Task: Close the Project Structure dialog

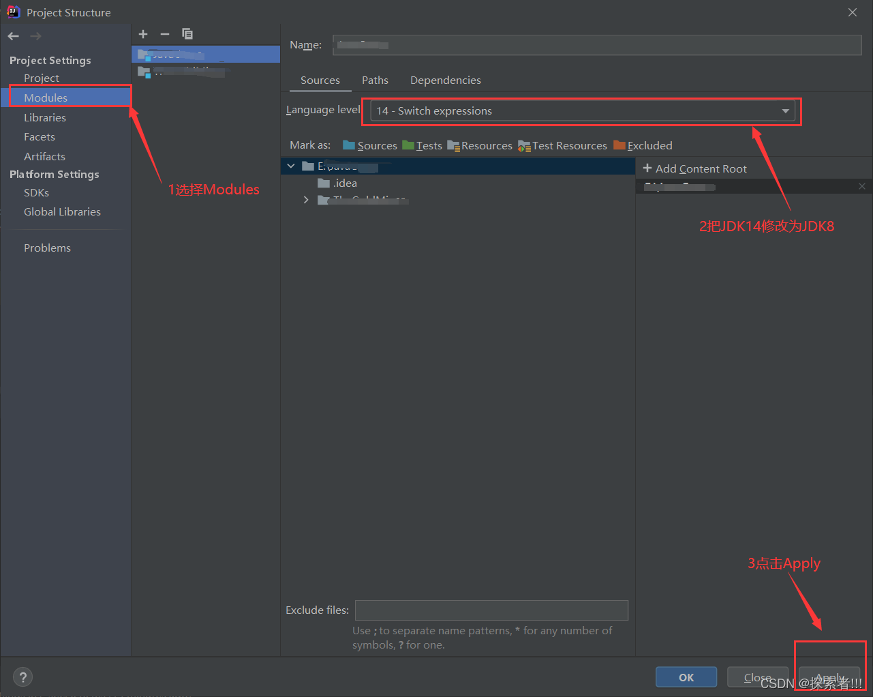Action: pyautogui.click(x=853, y=12)
